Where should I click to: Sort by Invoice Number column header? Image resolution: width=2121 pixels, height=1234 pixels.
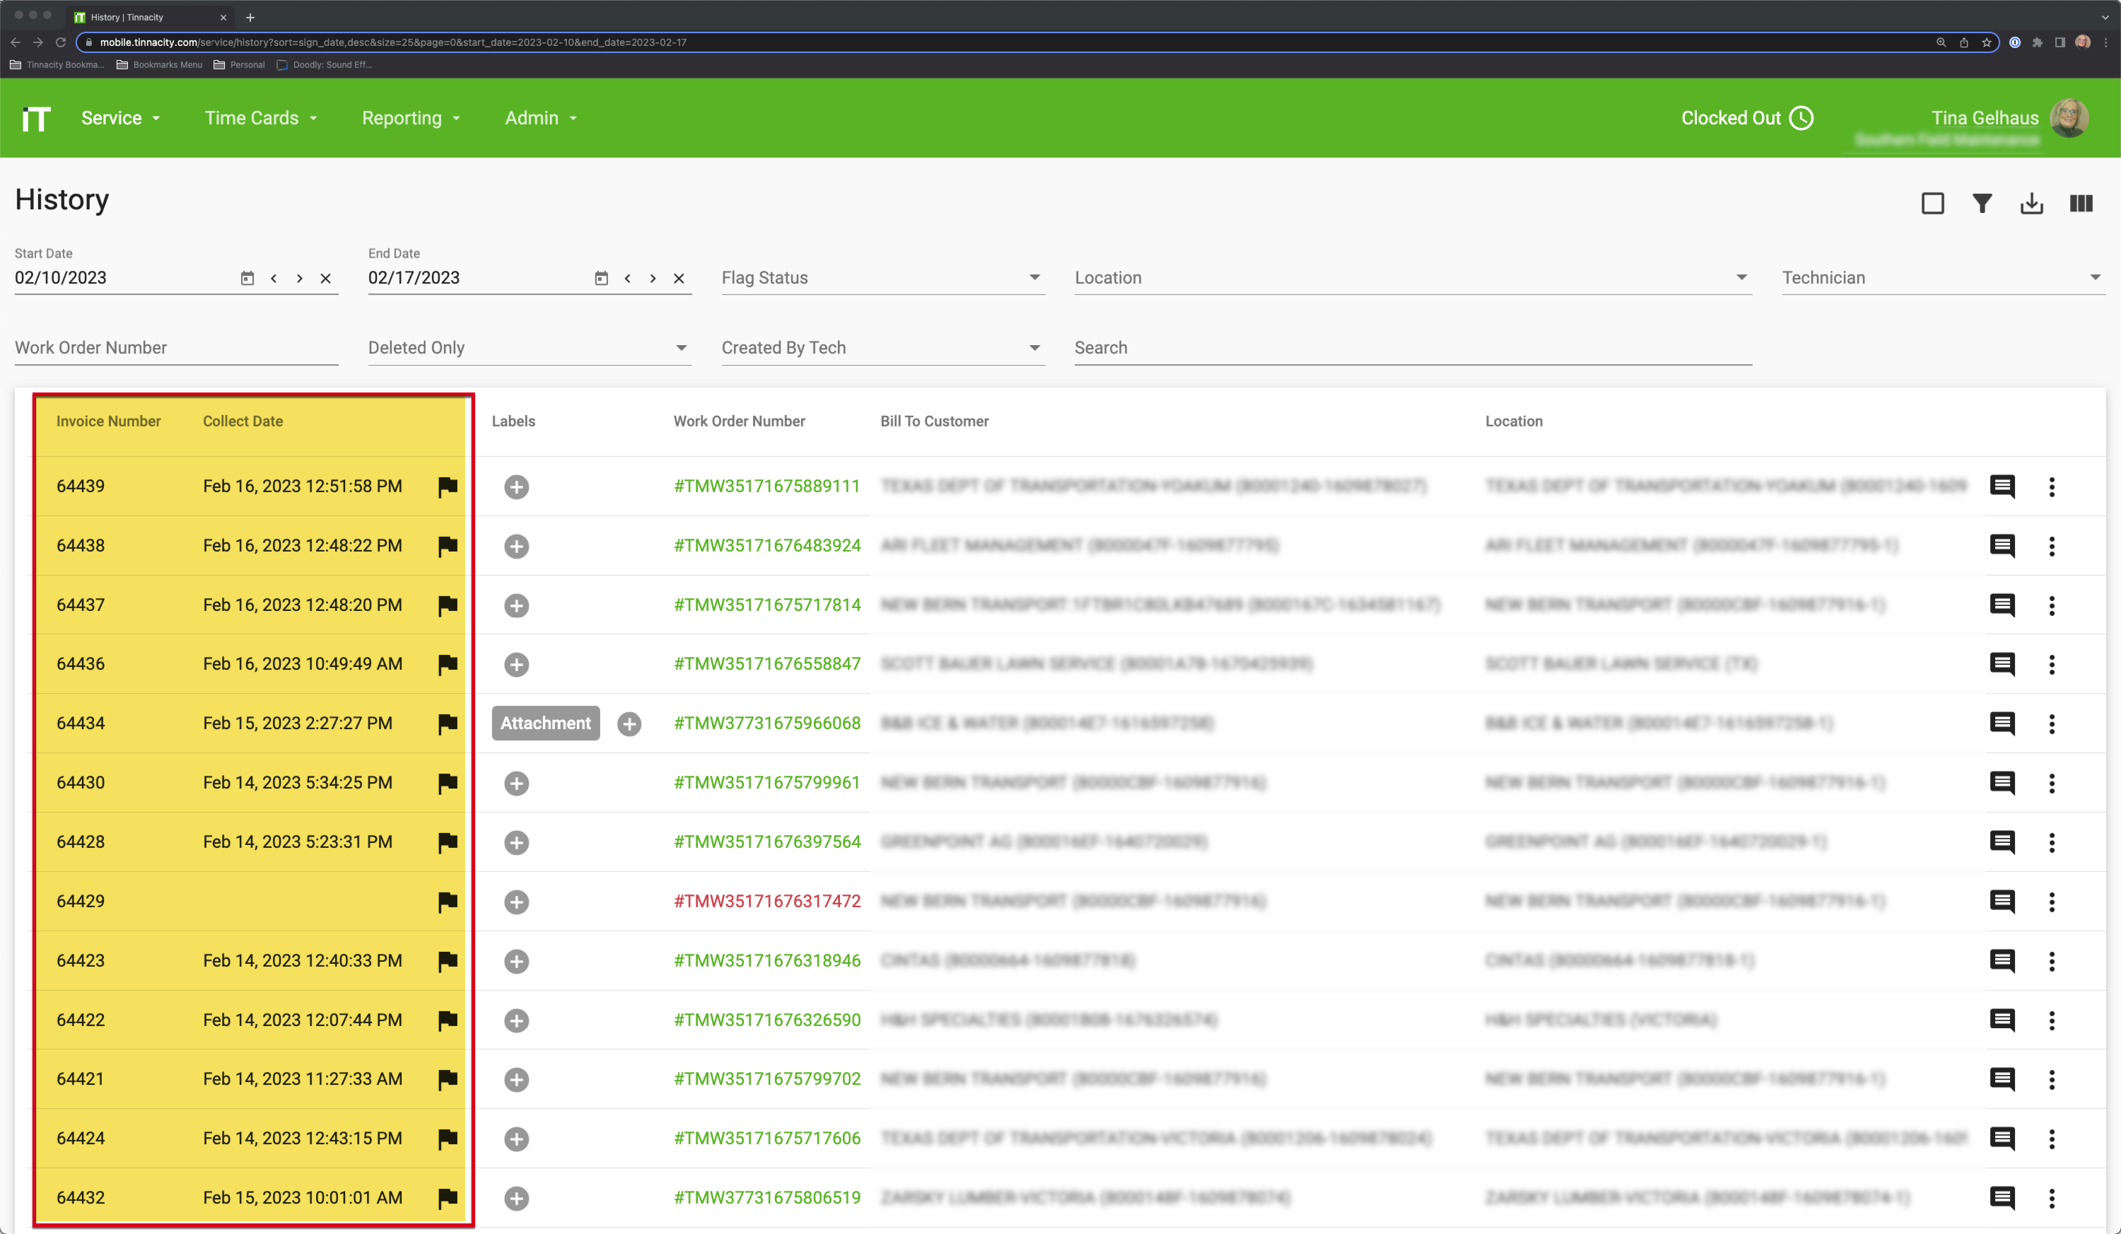109,421
